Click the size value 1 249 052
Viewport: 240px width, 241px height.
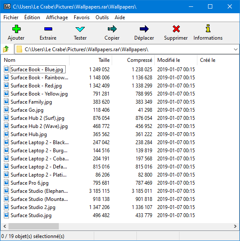99,70
